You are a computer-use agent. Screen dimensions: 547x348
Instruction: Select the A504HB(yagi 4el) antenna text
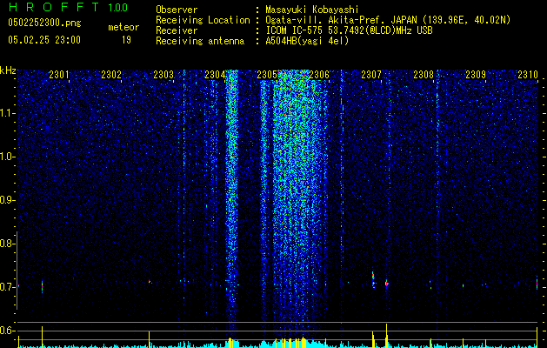click(307, 41)
